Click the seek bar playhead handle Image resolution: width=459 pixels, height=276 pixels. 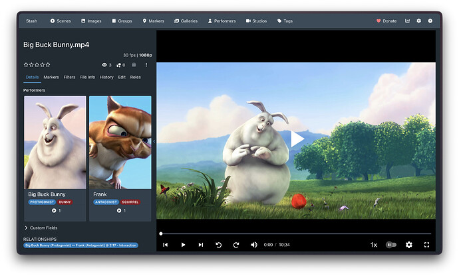tap(161, 234)
